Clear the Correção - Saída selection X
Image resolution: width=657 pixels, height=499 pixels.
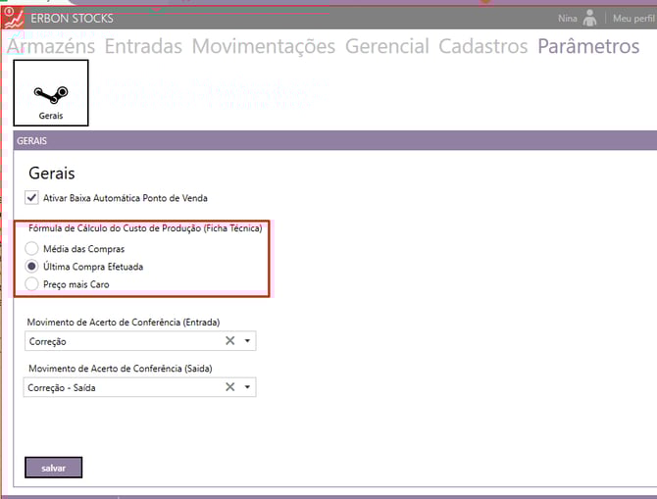pyautogui.click(x=229, y=387)
